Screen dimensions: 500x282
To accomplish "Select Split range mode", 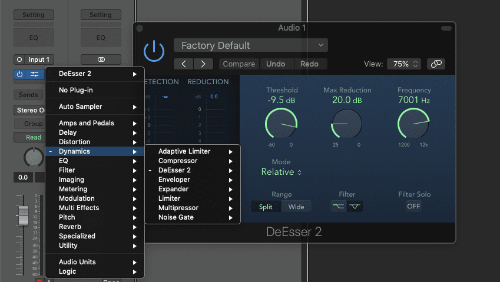I will tap(266, 207).
